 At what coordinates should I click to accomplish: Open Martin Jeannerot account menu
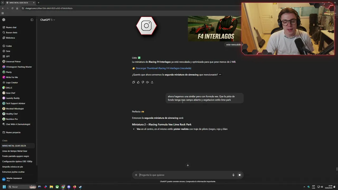tap(17, 179)
